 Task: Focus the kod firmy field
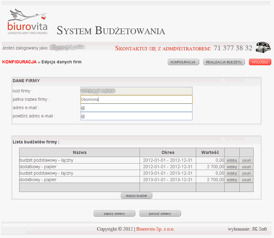click(x=136, y=91)
